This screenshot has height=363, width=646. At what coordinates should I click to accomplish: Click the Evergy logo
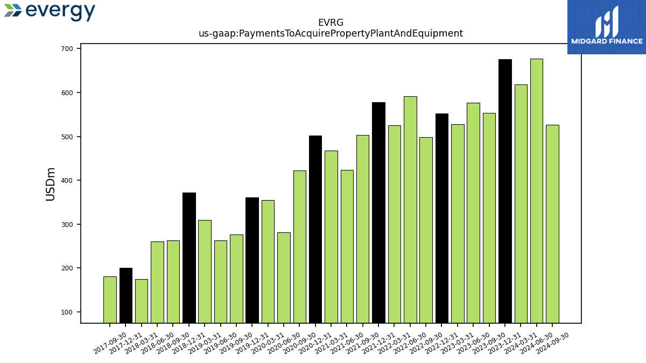pyautogui.click(x=50, y=11)
